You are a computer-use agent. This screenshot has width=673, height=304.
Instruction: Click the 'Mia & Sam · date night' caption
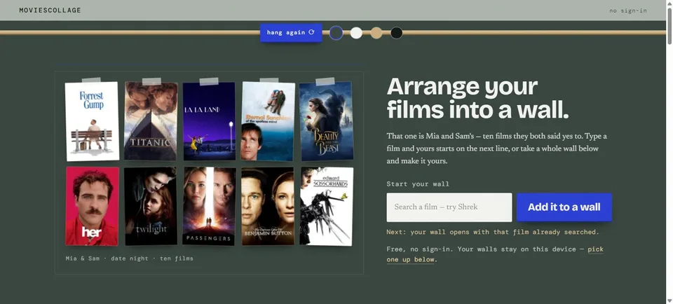point(129,258)
